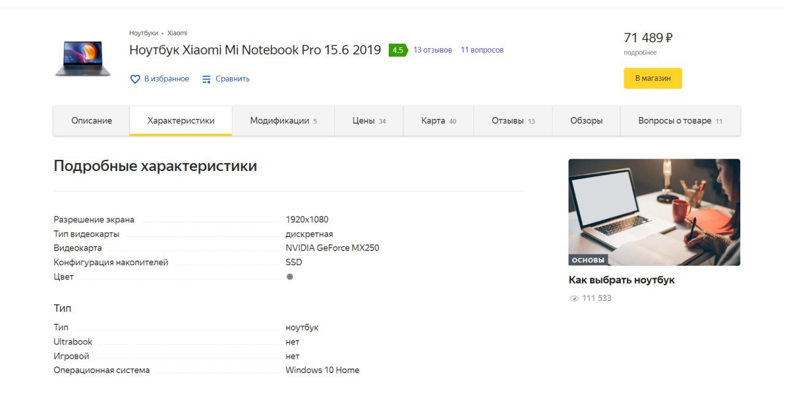Open the Вопросы о товаре tab
The height and width of the screenshot is (394, 785).
click(680, 121)
